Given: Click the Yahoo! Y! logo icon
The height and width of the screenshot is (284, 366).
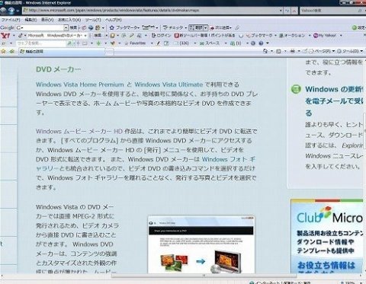Looking at the screenshot, I should (x=5, y=35).
